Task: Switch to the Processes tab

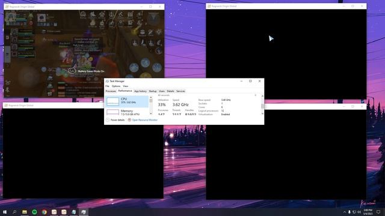Action: (111, 91)
